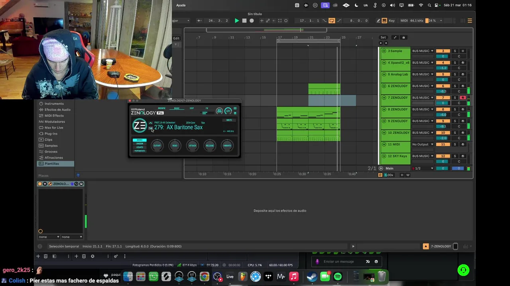Toggle the Lock Envelopes icon
Viewport: 510px width, 286px height.
(x=403, y=37)
